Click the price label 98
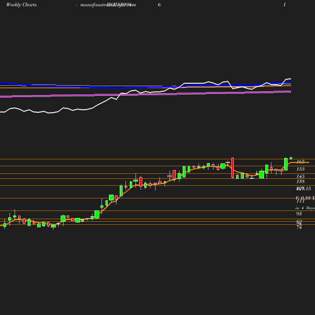 (299, 214)
